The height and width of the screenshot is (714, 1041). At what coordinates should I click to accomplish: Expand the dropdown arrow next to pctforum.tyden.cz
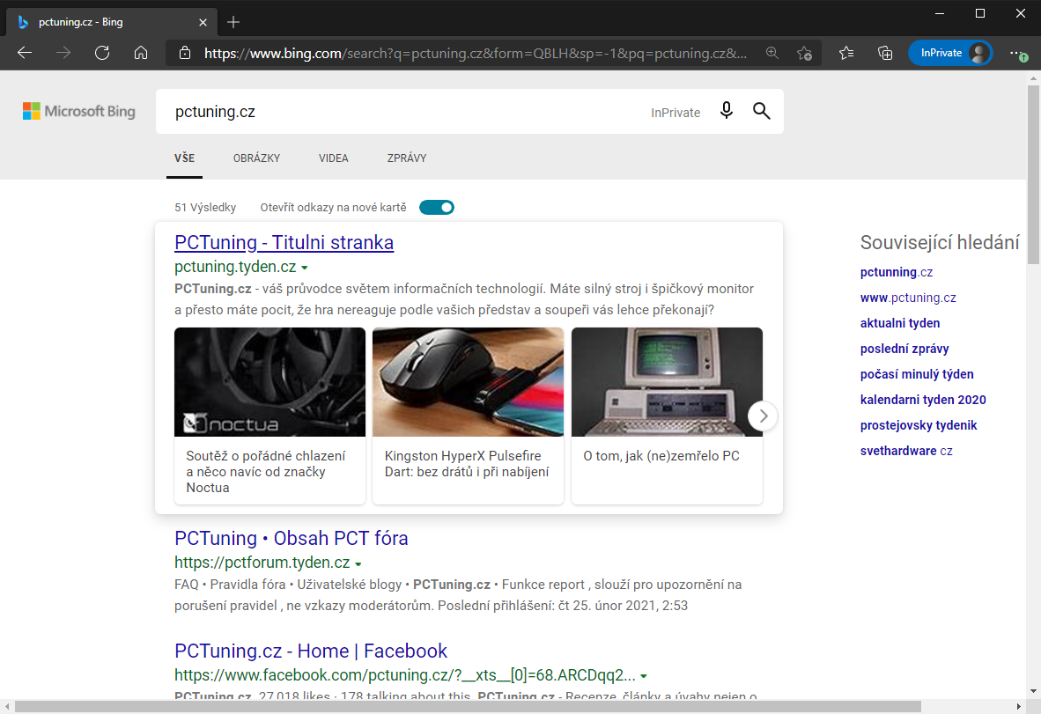358,564
